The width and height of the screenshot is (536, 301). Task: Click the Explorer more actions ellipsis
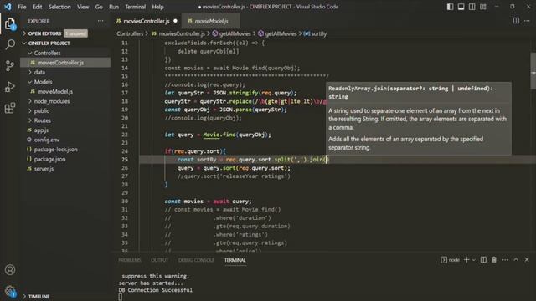click(100, 21)
